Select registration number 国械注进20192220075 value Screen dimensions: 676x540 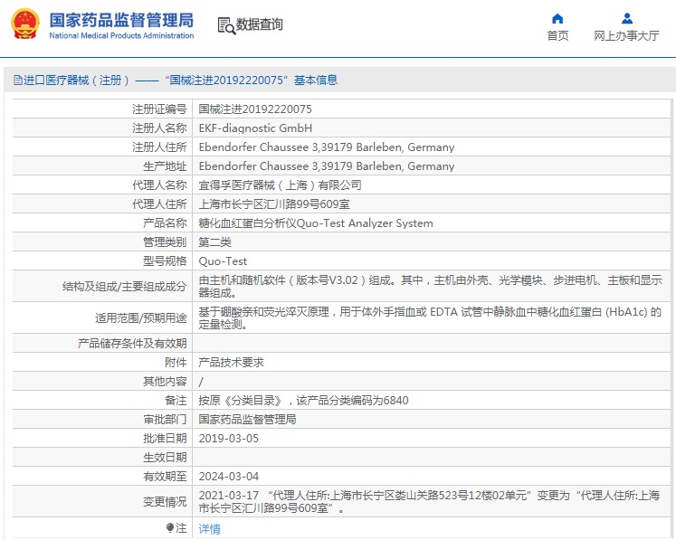pyautogui.click(x=255, y=109)
